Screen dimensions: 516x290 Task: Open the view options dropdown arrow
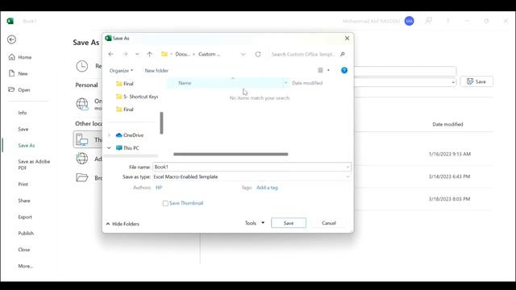[x=328, y=70]
